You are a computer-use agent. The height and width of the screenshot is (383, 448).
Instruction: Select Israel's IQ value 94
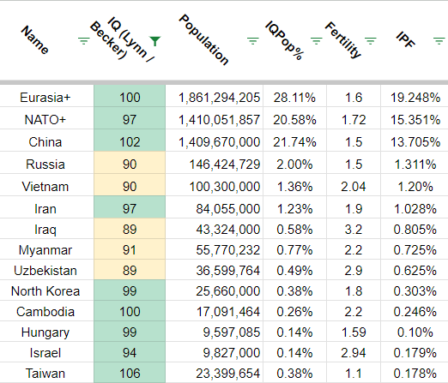[130, 353]
